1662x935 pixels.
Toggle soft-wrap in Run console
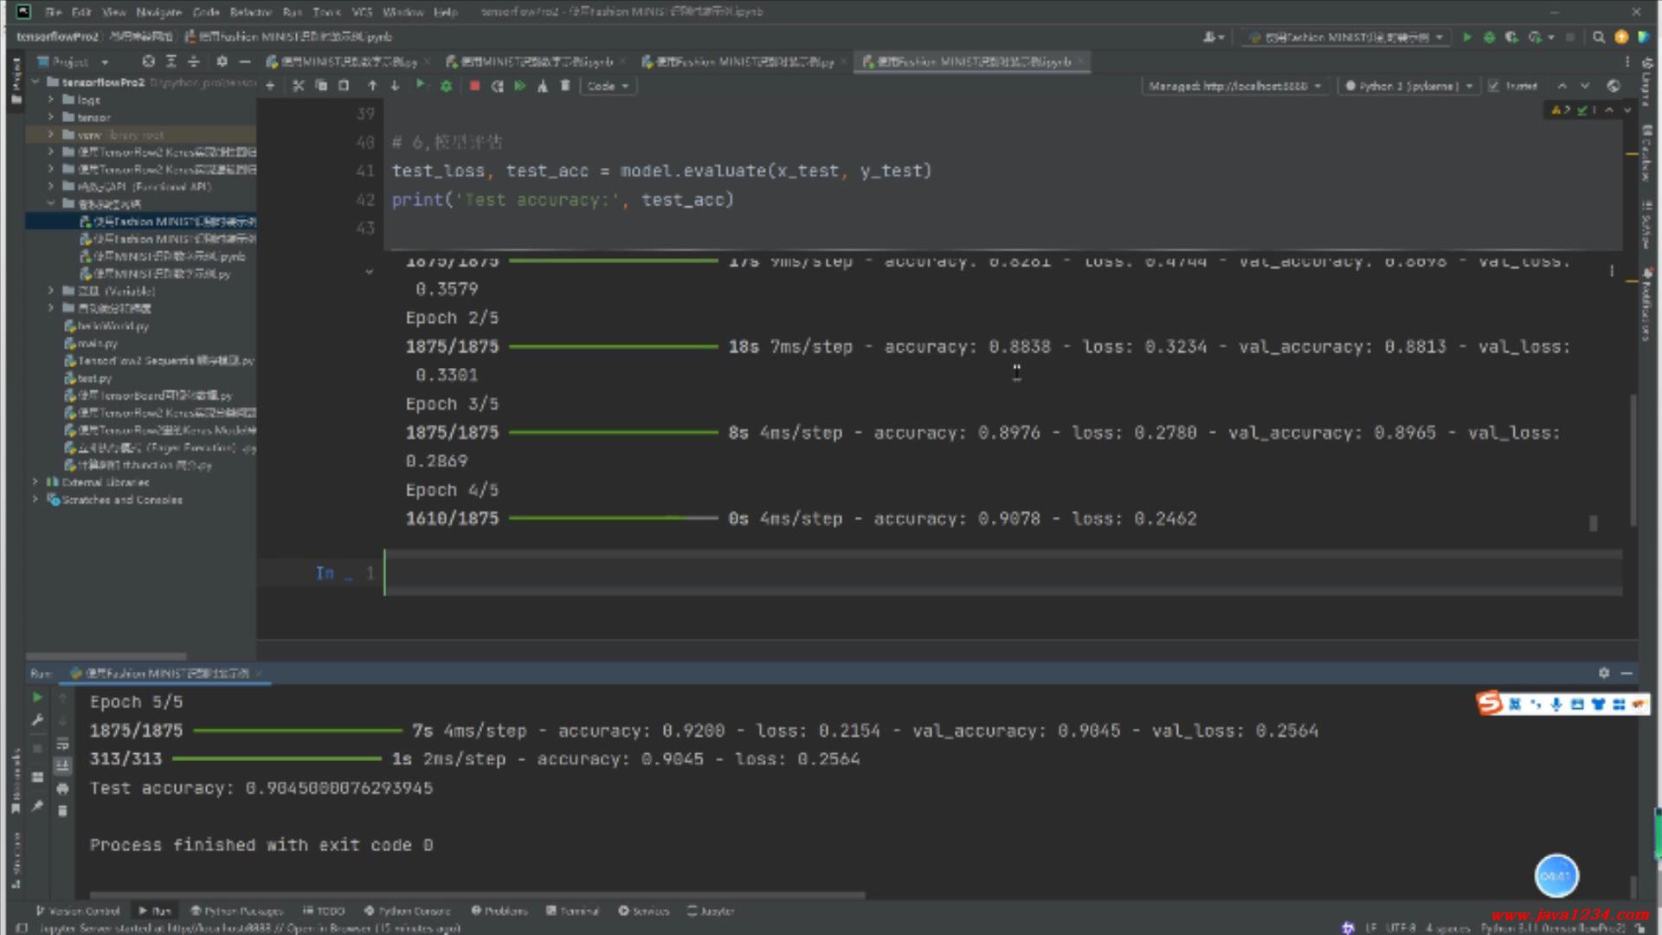pyautogui.click(x=62, y=744)
